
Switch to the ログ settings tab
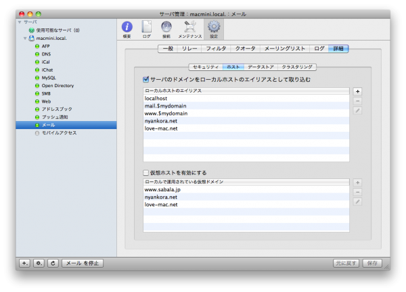[x=319, y=49]
